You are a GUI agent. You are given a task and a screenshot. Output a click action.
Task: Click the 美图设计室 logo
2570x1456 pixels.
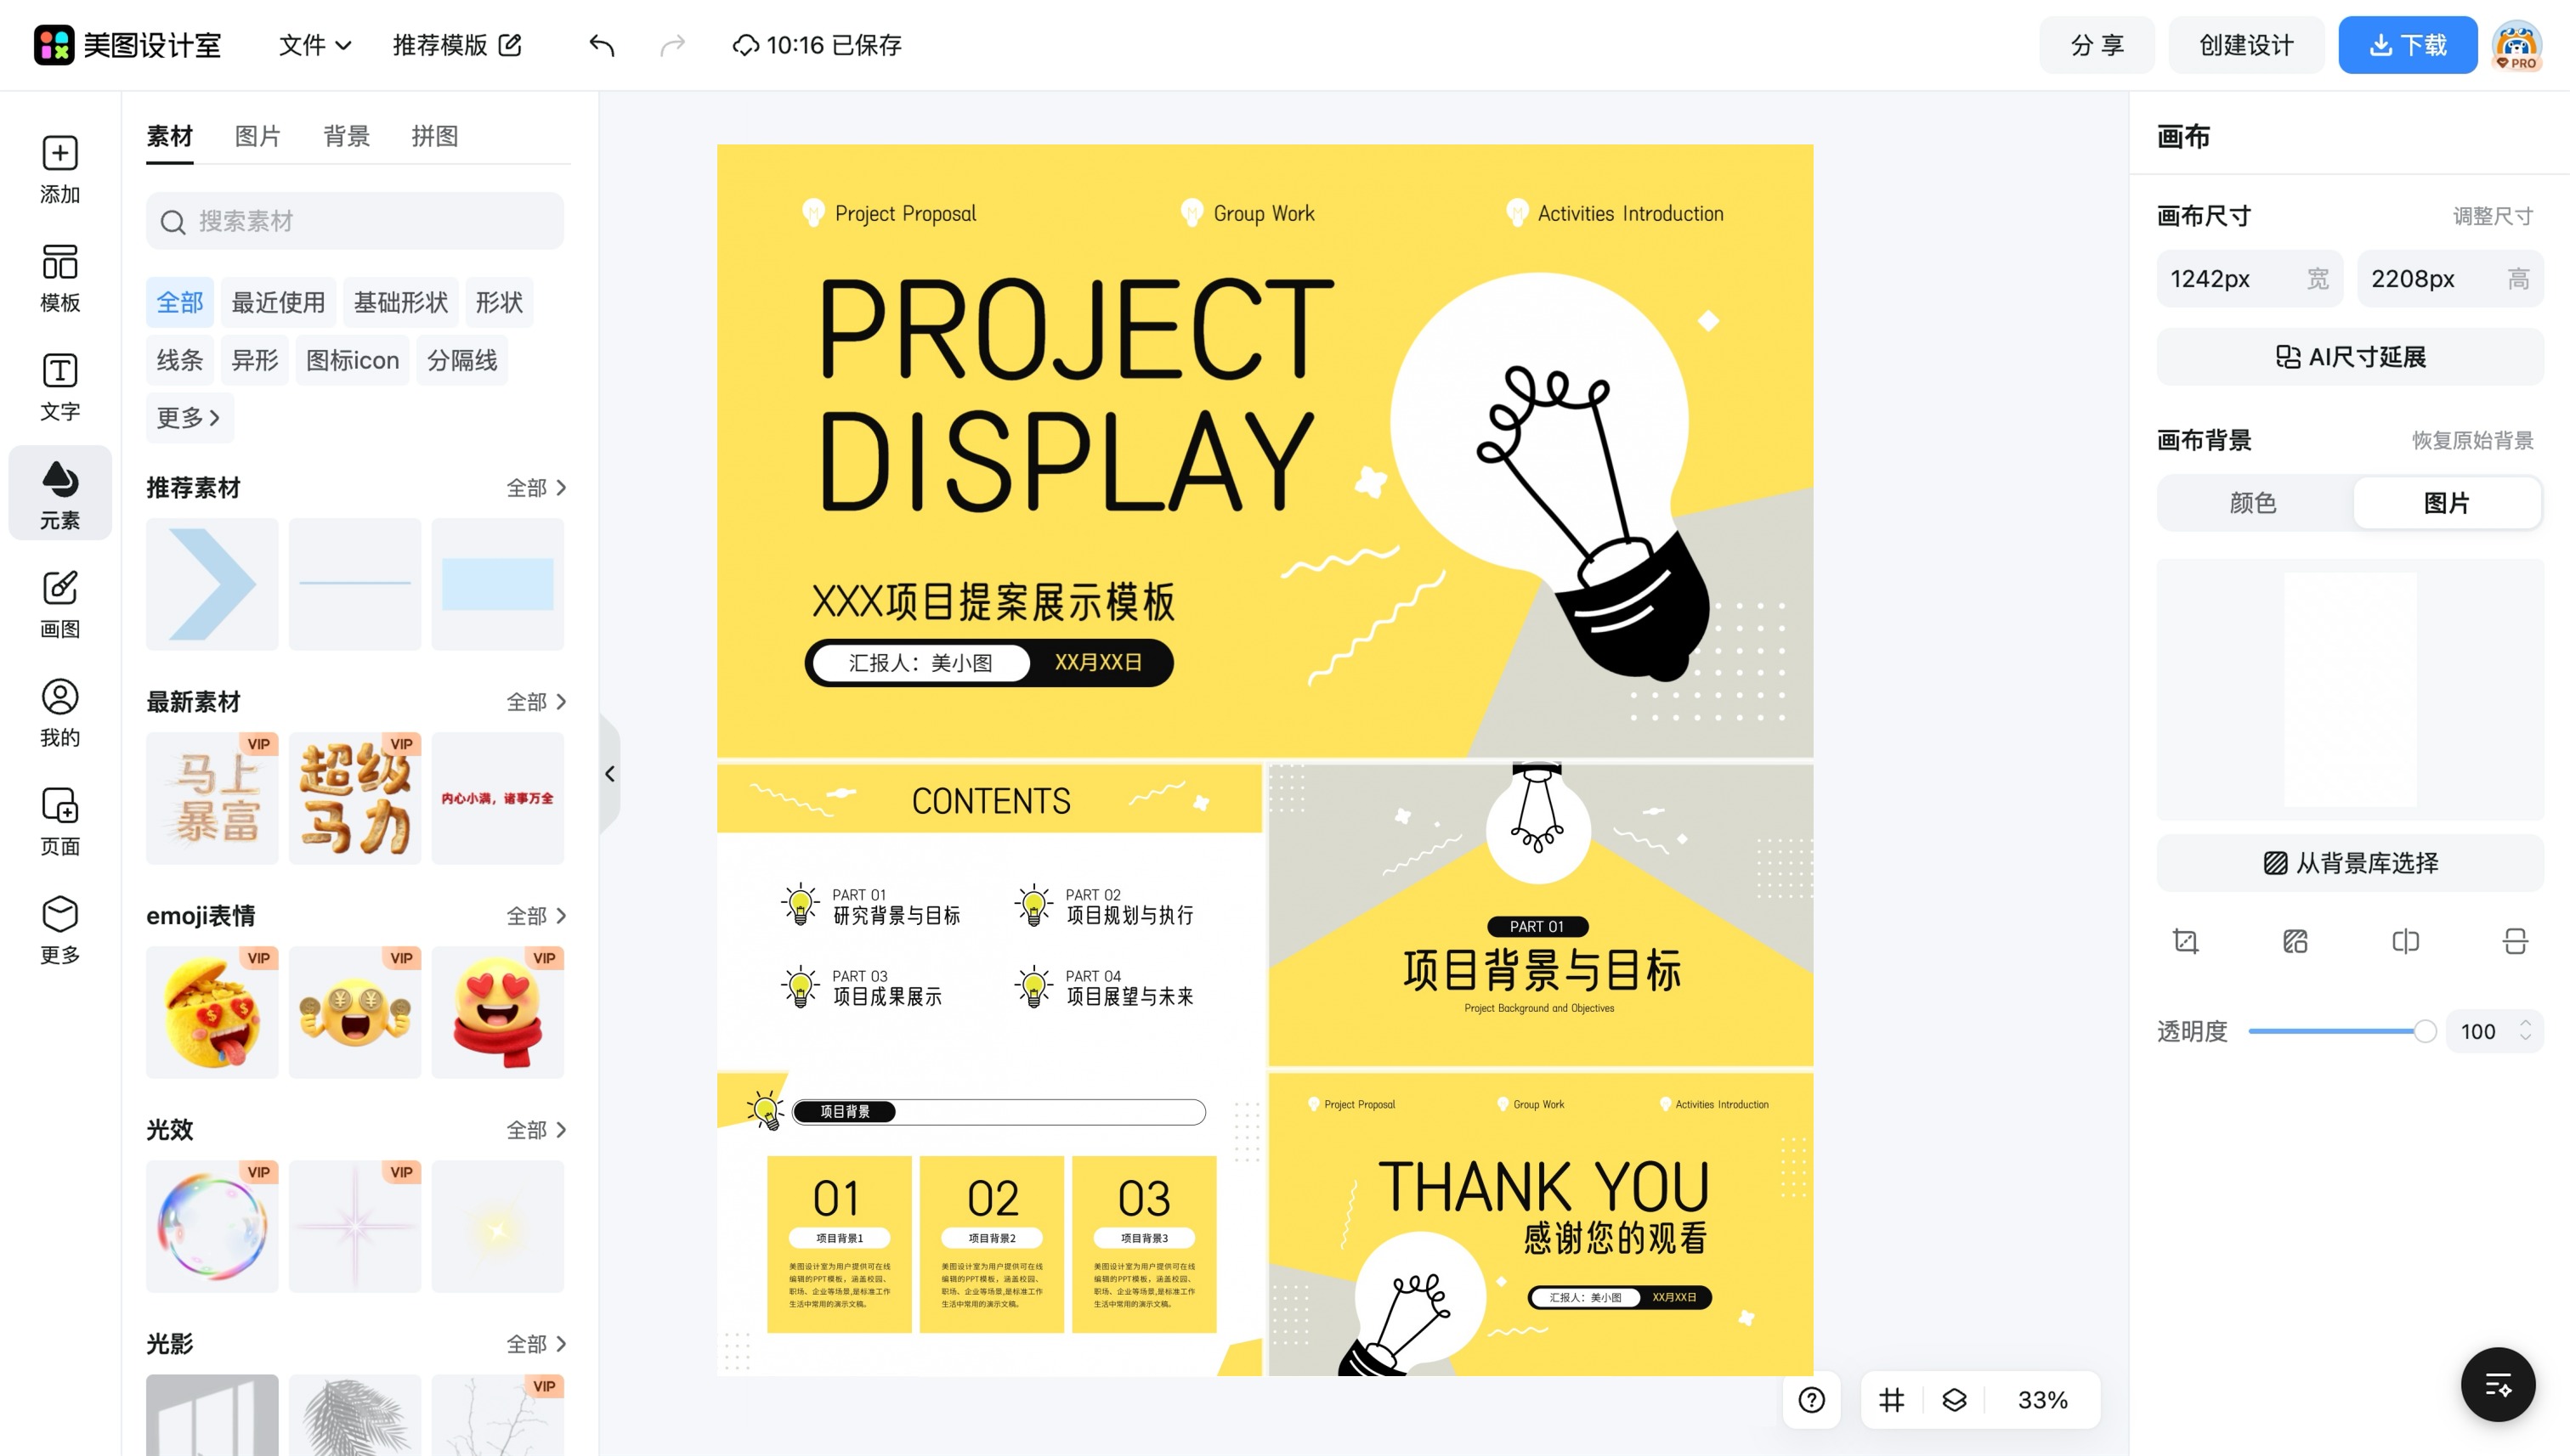pyautogui.click(x=127, y=45)
